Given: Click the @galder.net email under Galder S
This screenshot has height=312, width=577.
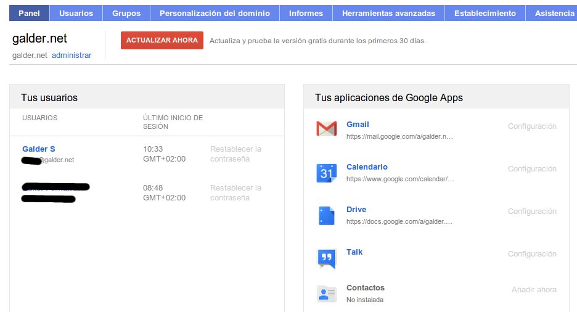Looking at the screenshot, I should (56, 160).
